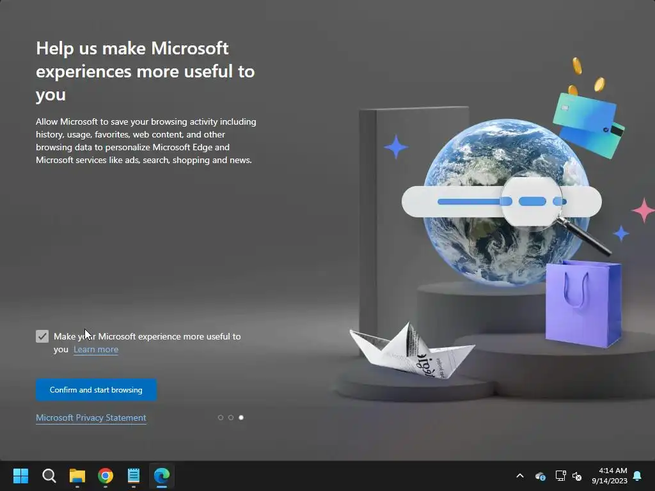Go to first onboarding page dot
The width and height of the screenshot is (655, 491).
(221, 417)
